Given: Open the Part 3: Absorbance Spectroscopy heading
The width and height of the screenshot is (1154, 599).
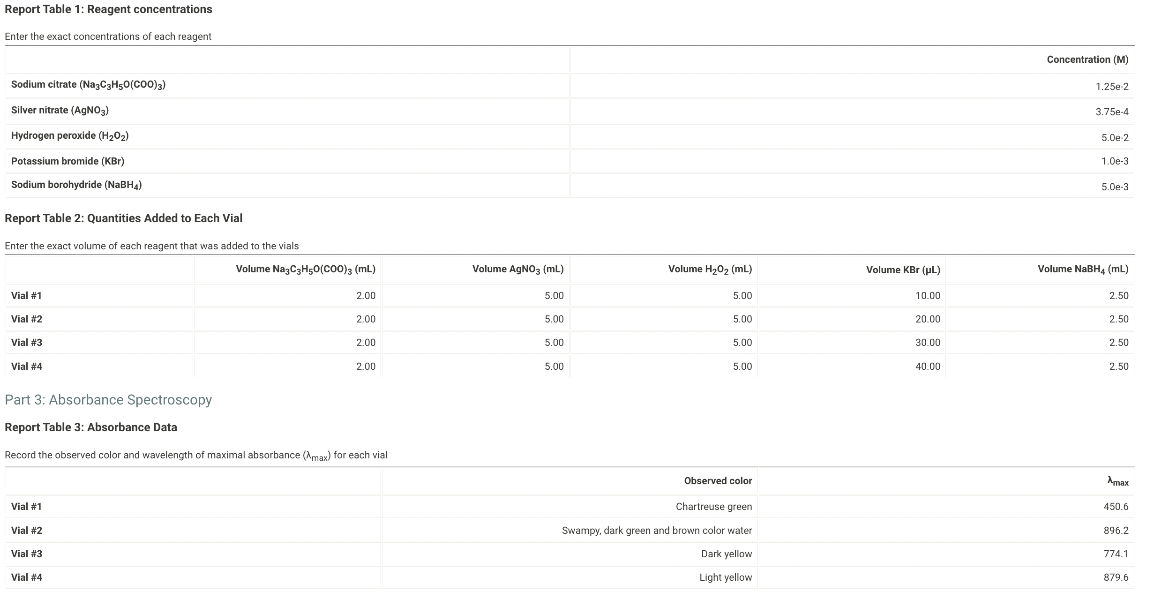Looking at the screenshot, I should tap(108, 400).
